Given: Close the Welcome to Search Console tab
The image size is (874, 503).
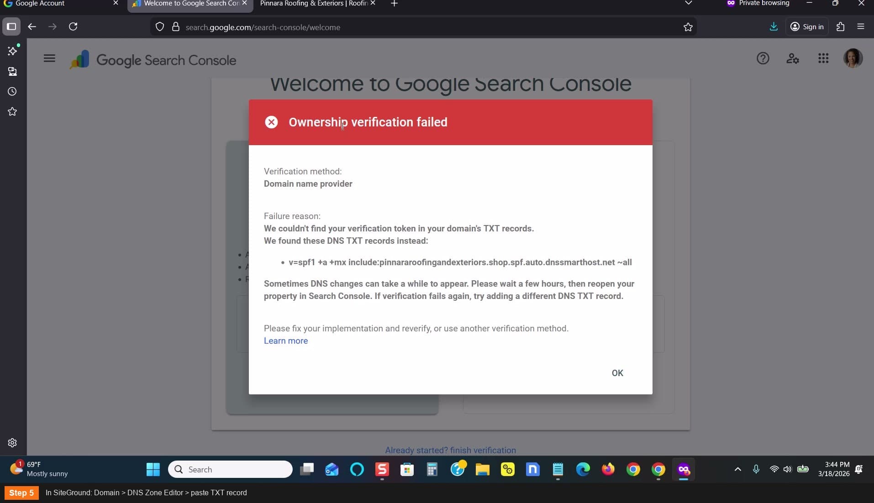Looking at the screenshot, I should click(245, 3).
